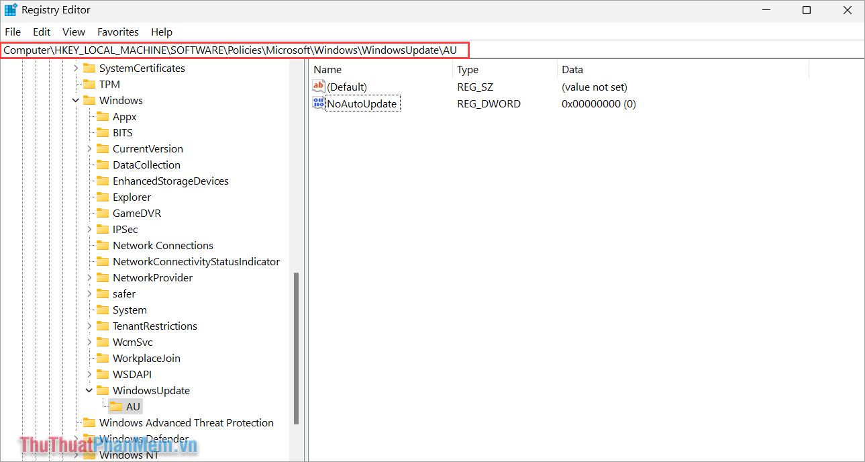Select the WindowsUpdate folder icon
This screenshot has width=865, height=462.
[x=103, y=390]
